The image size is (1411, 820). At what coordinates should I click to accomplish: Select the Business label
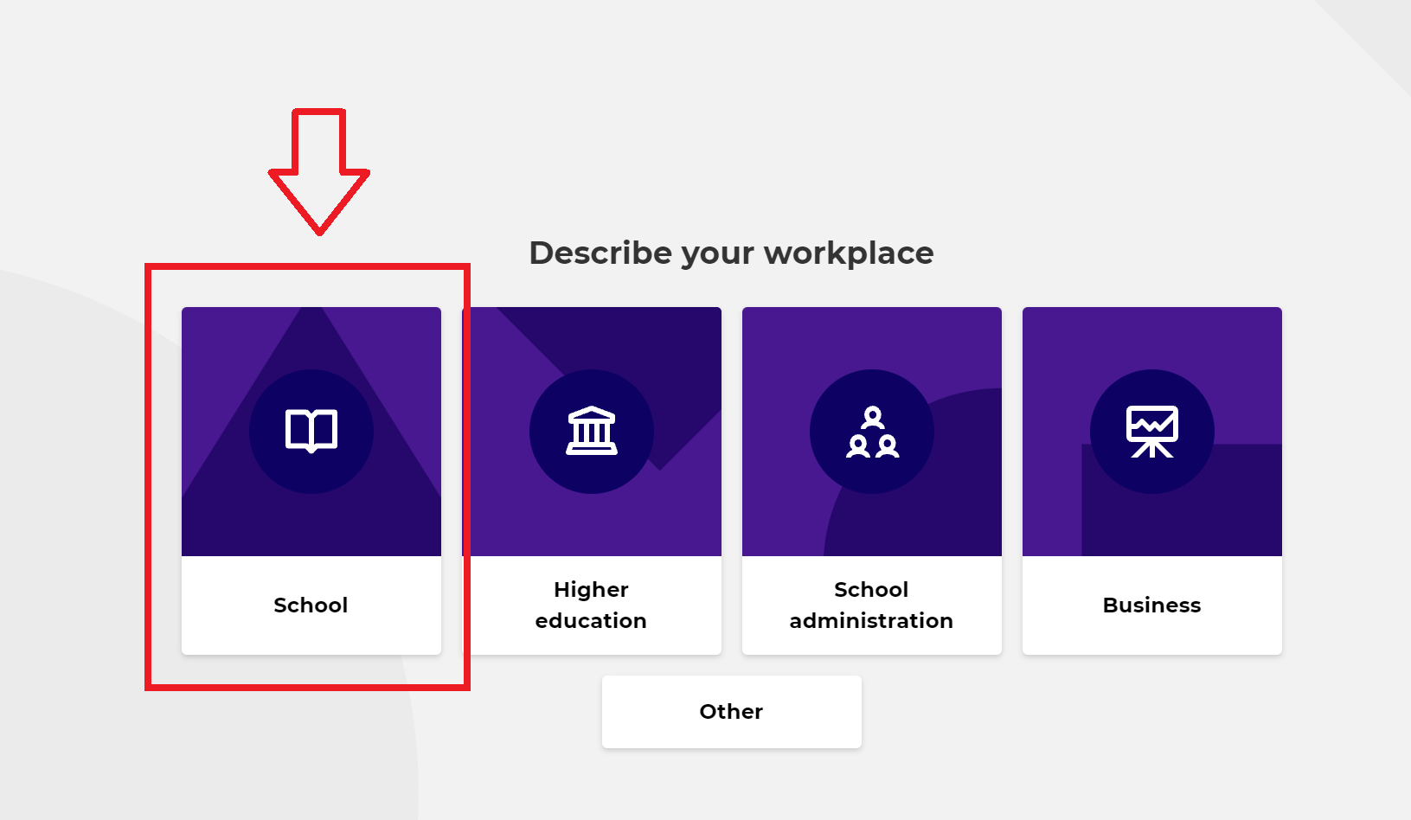1151,605
